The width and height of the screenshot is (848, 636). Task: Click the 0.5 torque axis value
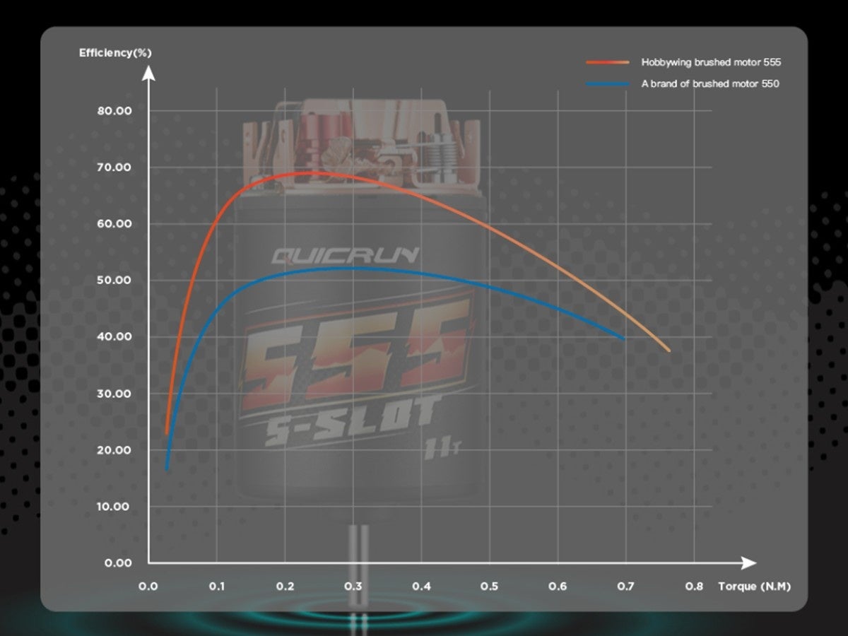[x=490, y=587]
